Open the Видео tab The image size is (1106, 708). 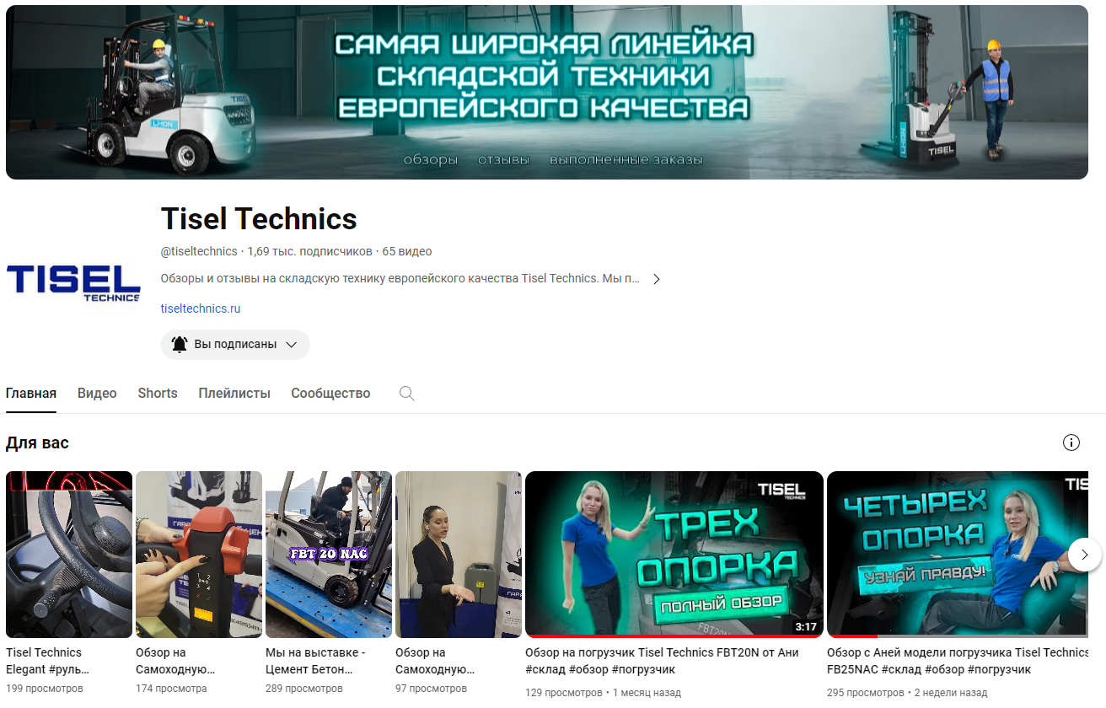coord(97,394)
